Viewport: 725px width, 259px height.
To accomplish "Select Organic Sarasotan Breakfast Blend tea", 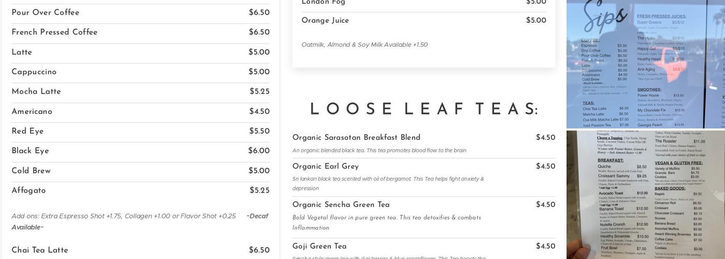I will [x=356, y=138].
